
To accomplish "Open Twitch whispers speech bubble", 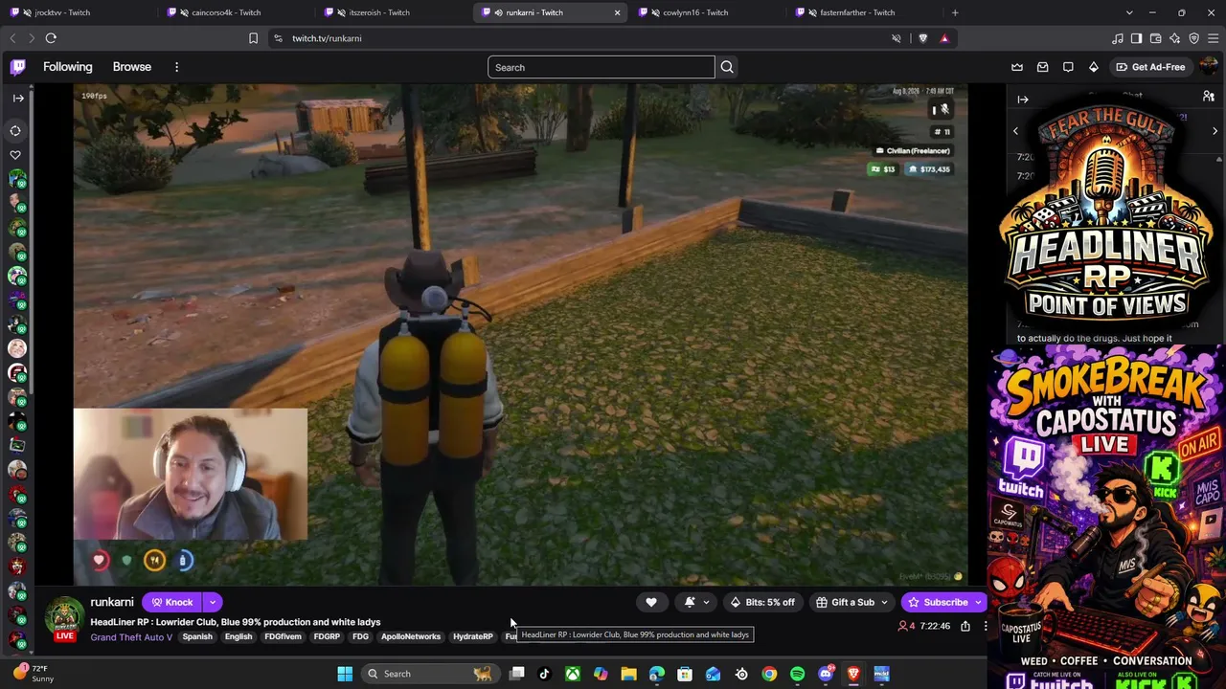I will [x=1068, y=67].
